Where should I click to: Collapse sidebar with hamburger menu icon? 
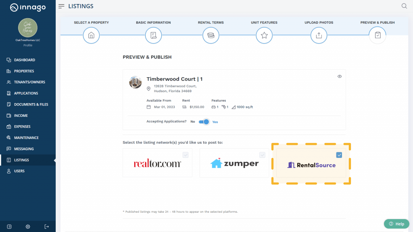pos(61,6)
